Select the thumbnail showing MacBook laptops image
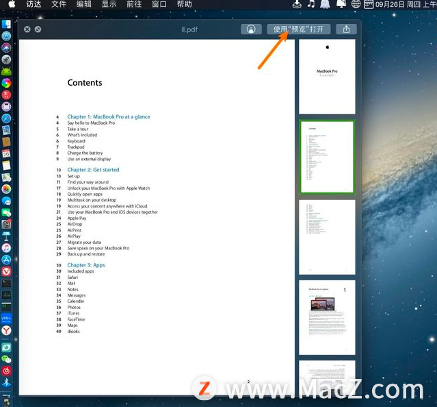 [327, 318]
